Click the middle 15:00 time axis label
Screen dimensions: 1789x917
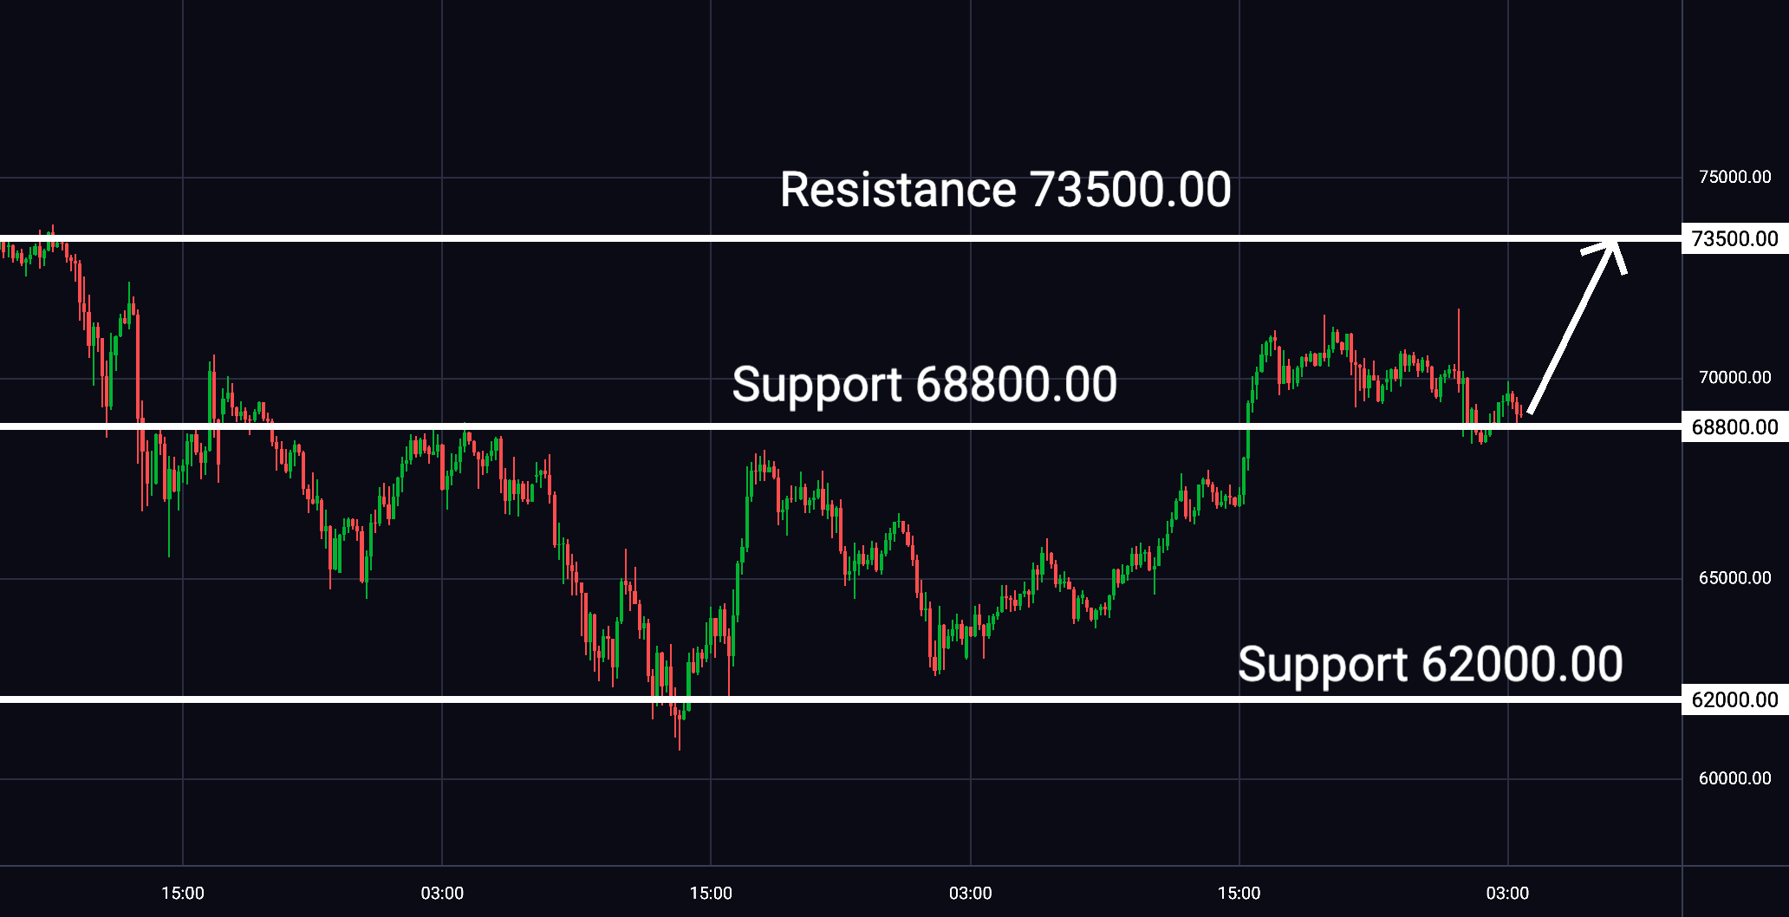[711, 893]
